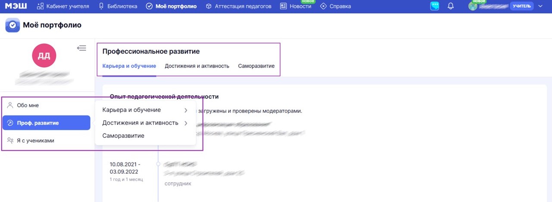Switch to Достижения и активность tab
The image size is (552, 202).
[x=197, y=66]
